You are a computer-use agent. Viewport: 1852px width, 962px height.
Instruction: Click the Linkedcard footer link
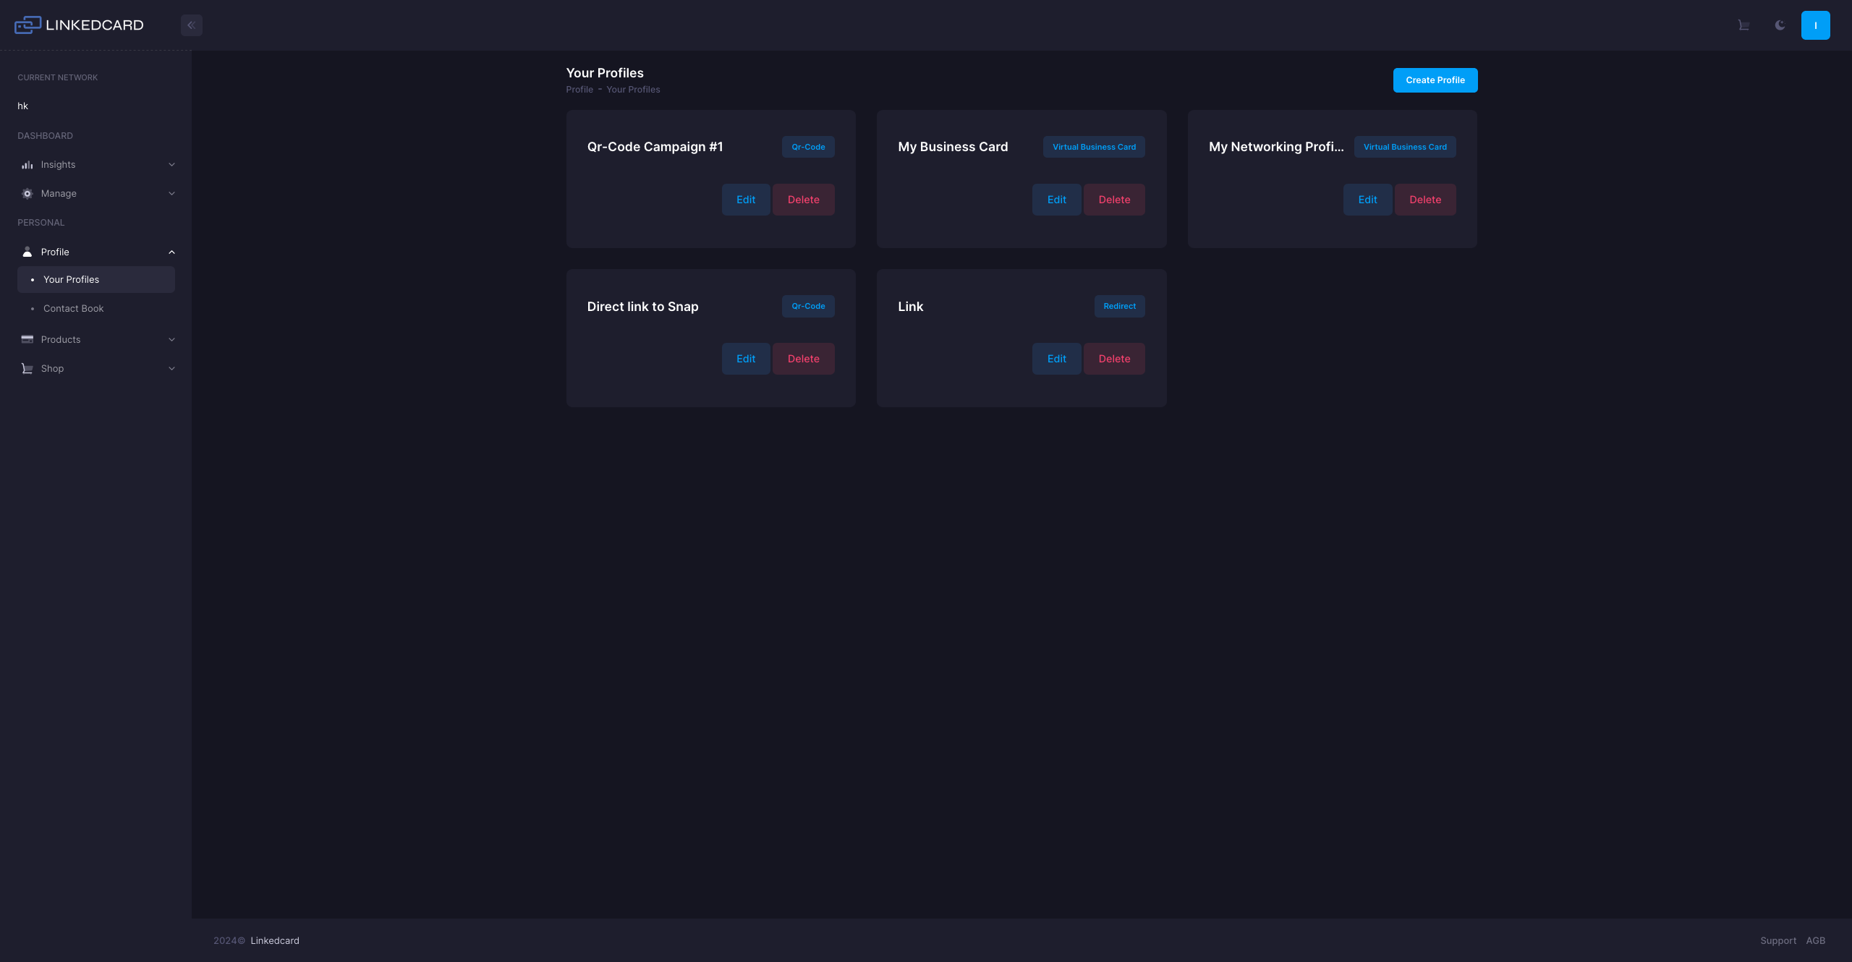[x=275, y=940]
